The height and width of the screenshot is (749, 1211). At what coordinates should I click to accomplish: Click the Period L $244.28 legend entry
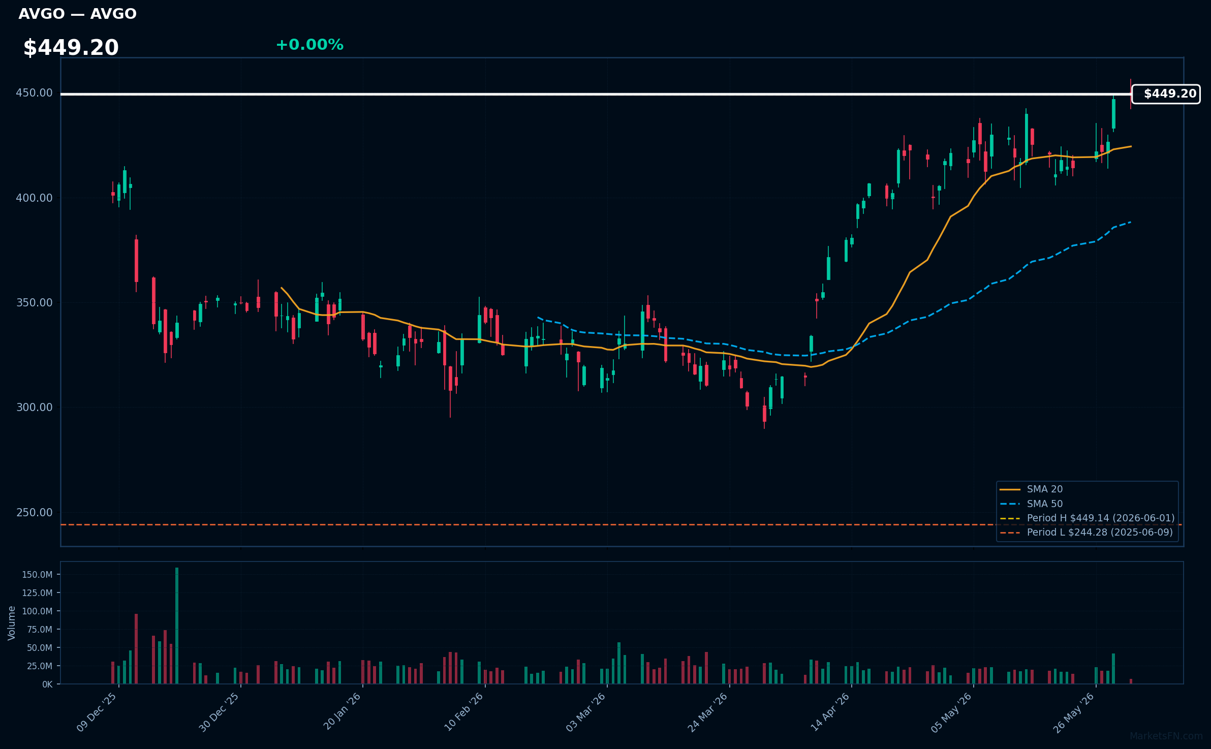(x=1086, y=533)
